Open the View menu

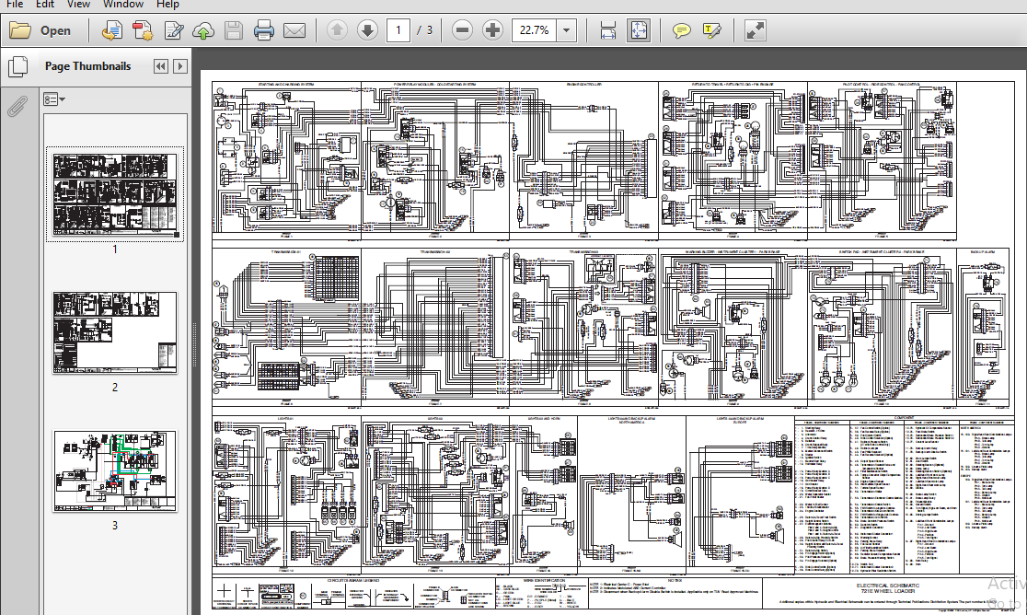pyautogui.click(x=78, y=4)
